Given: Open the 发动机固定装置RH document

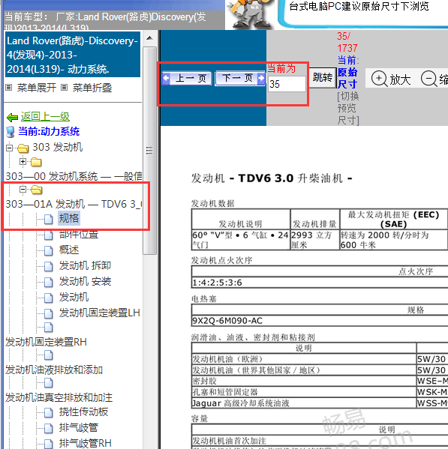Looking at the screenshot, I should click(x=46, y=342).
